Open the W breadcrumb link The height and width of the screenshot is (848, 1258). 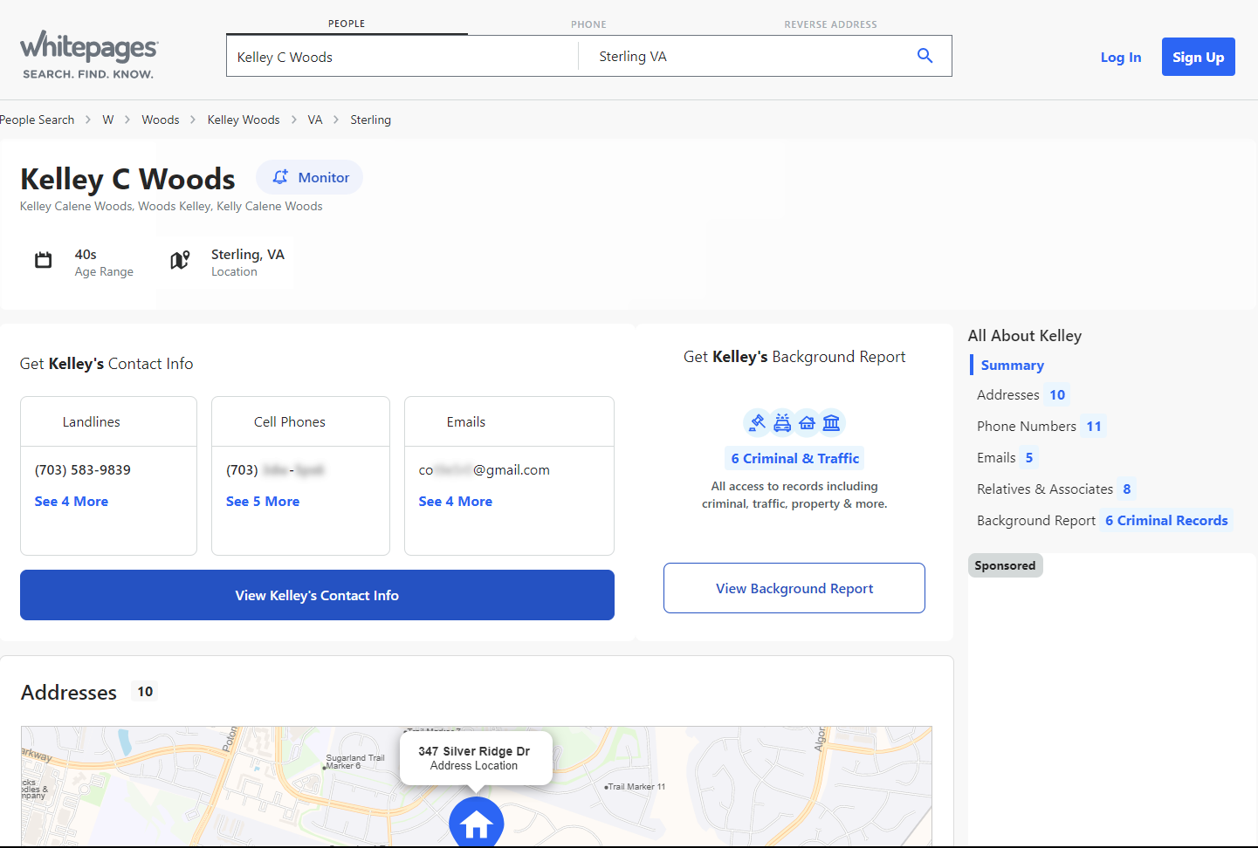coord(108,120)
